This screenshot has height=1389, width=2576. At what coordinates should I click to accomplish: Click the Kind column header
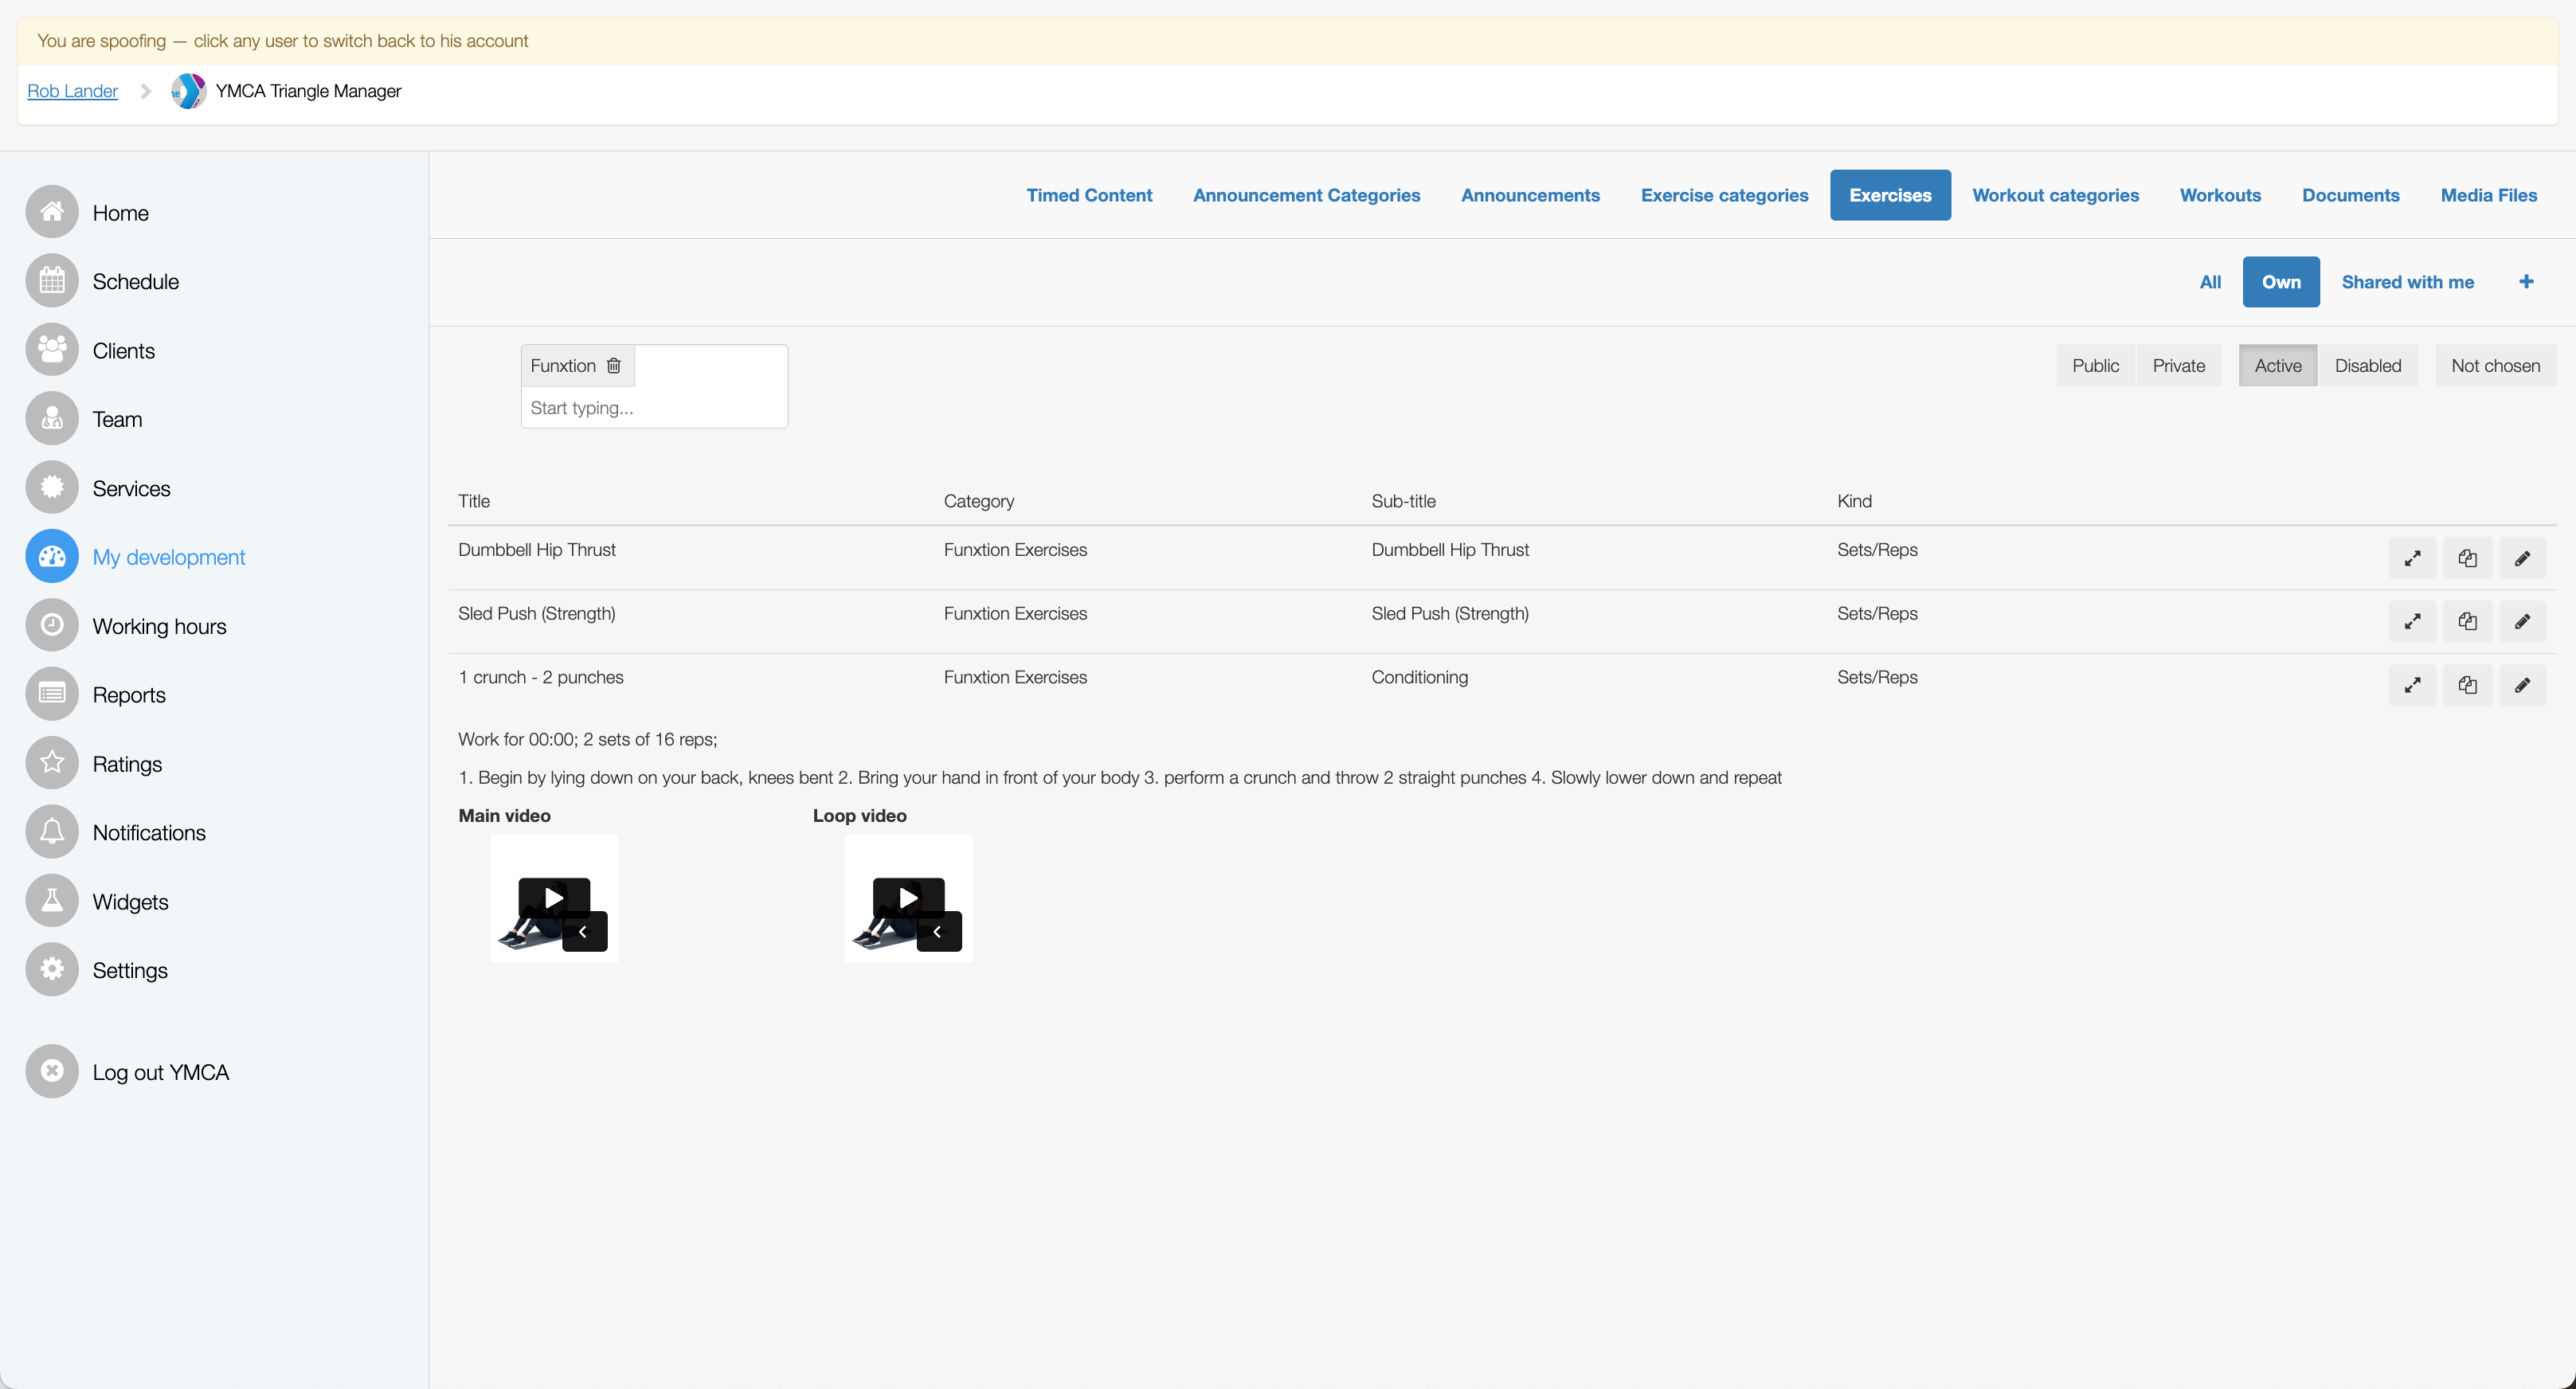point(1854,501)
